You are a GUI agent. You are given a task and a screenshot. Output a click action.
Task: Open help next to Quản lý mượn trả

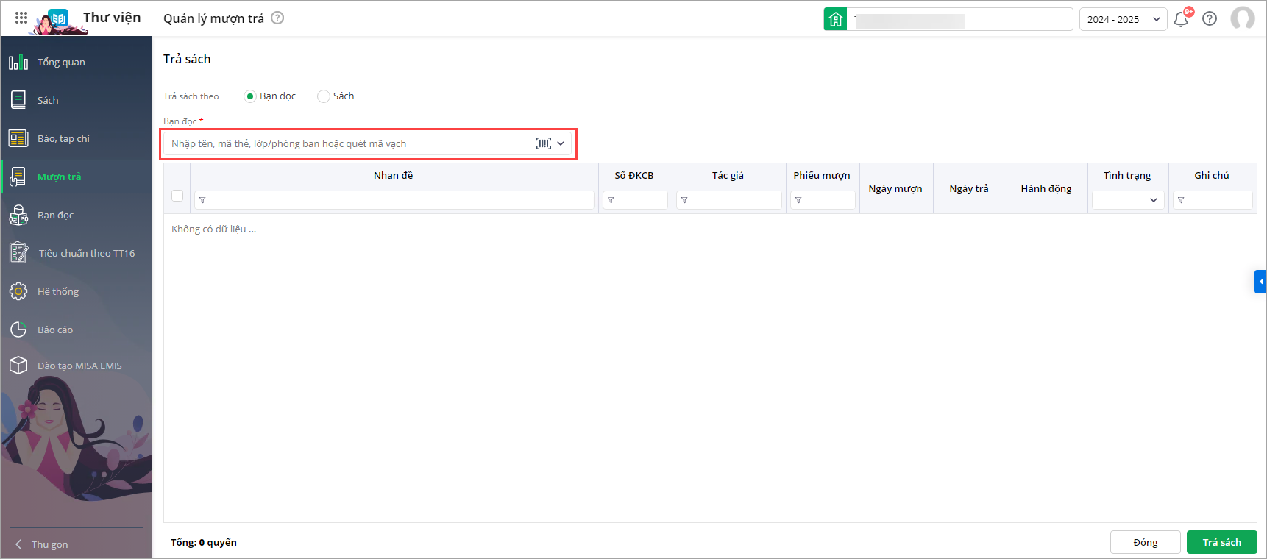277,18
